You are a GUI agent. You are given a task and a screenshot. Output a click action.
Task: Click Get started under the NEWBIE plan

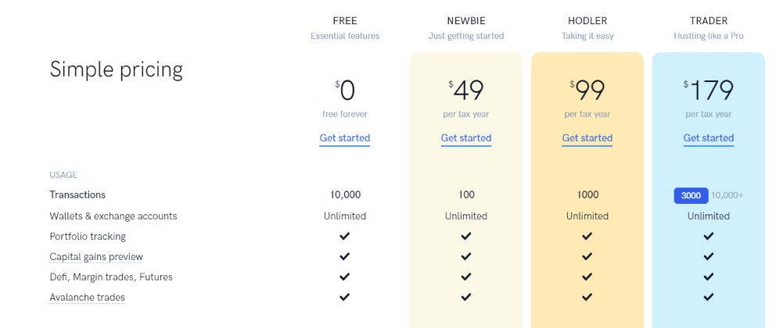click(466, 138)
